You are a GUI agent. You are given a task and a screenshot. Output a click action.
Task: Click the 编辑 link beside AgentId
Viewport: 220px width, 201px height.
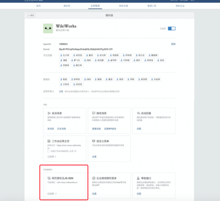pos(173,44)
